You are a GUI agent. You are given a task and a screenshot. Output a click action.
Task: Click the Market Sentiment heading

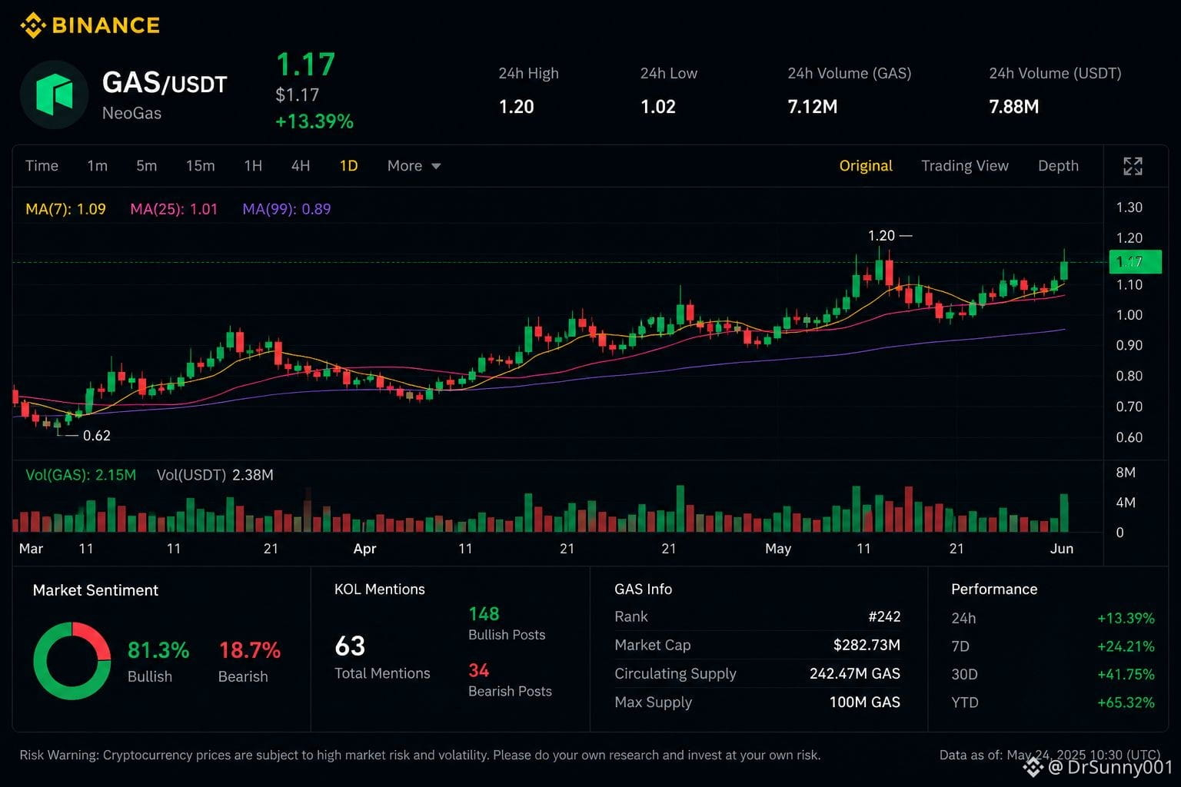(95, 590)
